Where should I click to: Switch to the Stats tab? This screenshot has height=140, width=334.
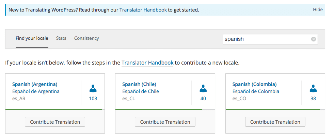coord(61,38)
